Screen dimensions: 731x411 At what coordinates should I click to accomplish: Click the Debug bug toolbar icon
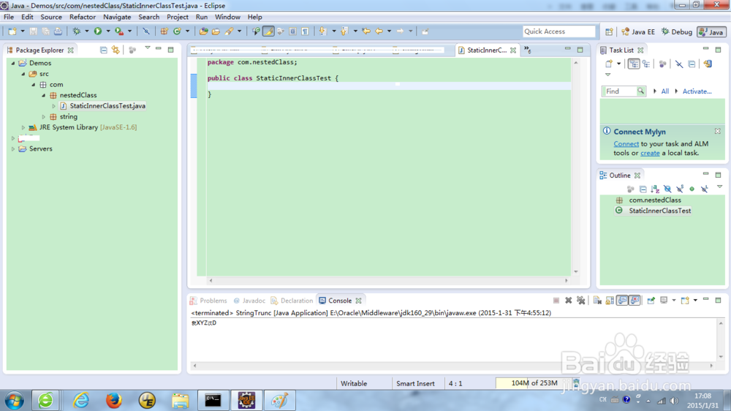(x=77, y=31)
